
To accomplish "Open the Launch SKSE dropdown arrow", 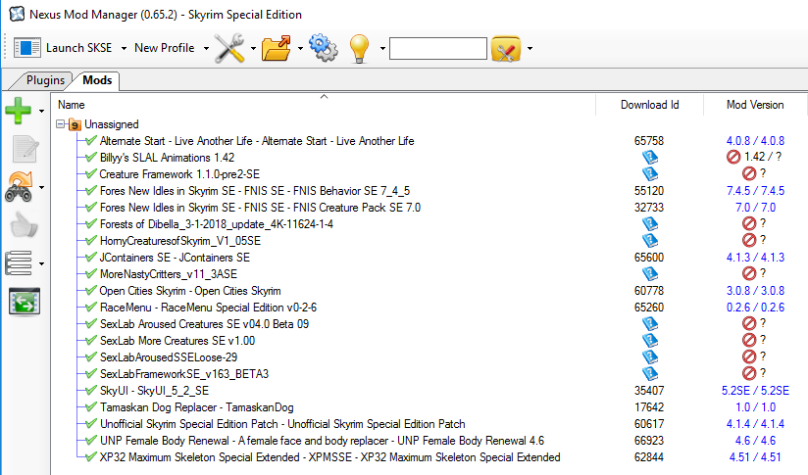I will [124, 48].
